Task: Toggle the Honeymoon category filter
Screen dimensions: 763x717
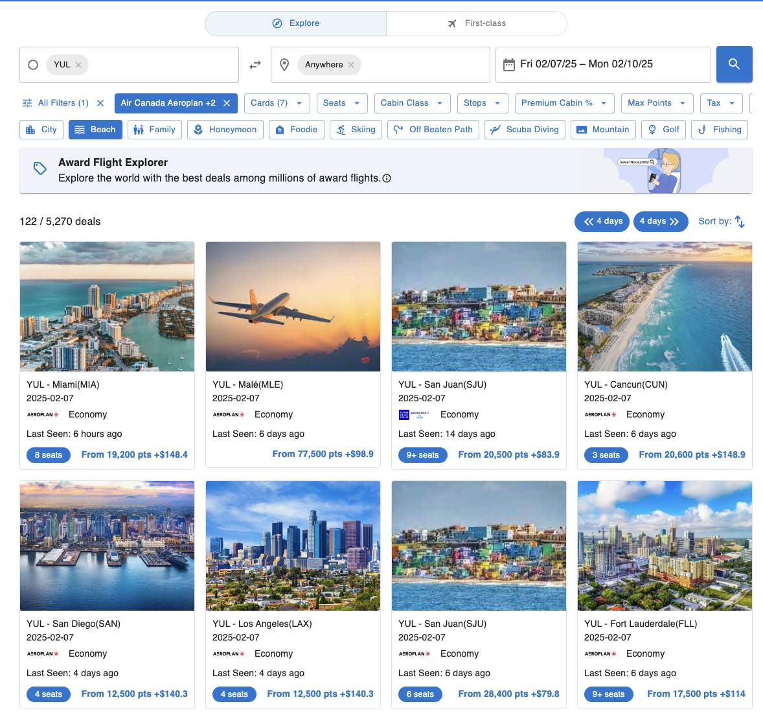Action: click(x=225, y=130)
